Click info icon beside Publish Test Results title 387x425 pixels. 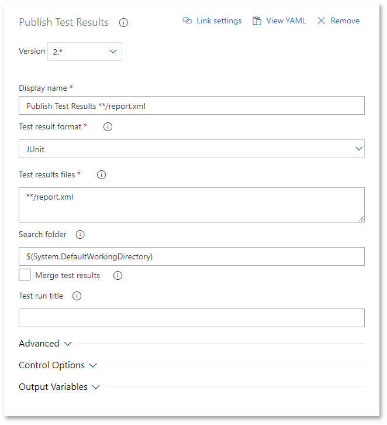(123, 23)
